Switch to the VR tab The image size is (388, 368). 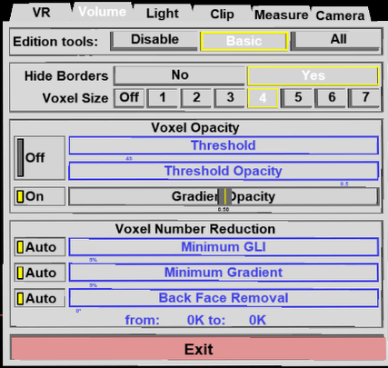(42, 13)
